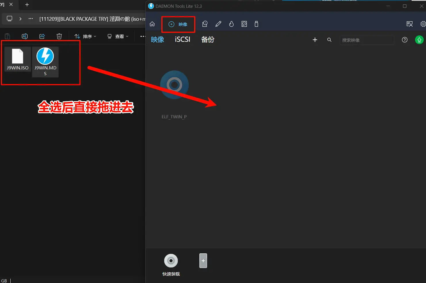Open the virtual drive icon in DAEMON Tools toolbar

click(x=205, y=24)
